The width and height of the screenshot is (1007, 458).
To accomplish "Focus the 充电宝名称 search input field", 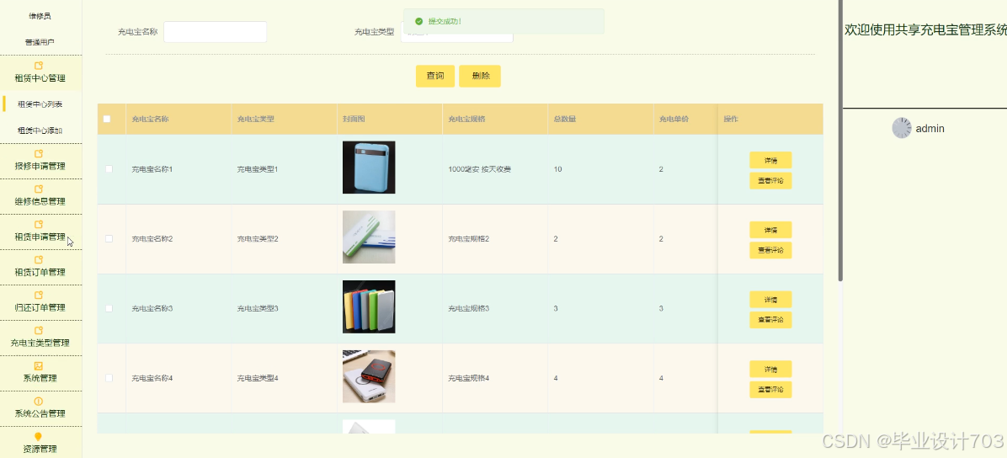I will tap(216, 31).
